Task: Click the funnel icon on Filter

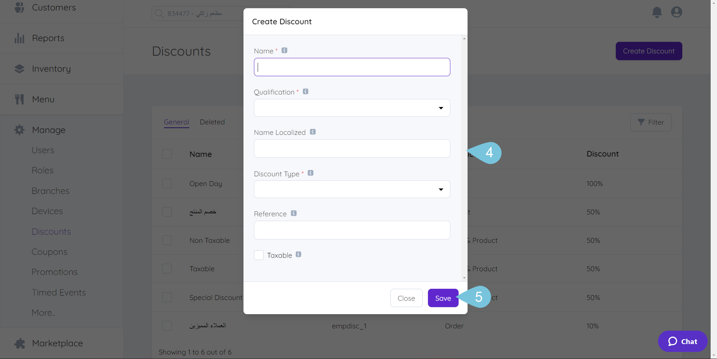Action: (641, 122)
